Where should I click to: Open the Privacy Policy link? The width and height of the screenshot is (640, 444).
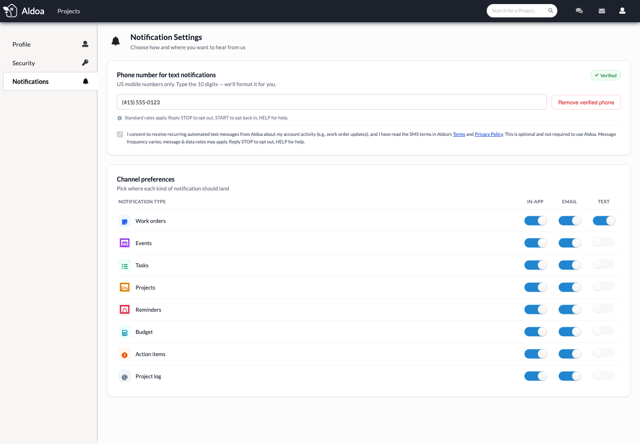489,135
